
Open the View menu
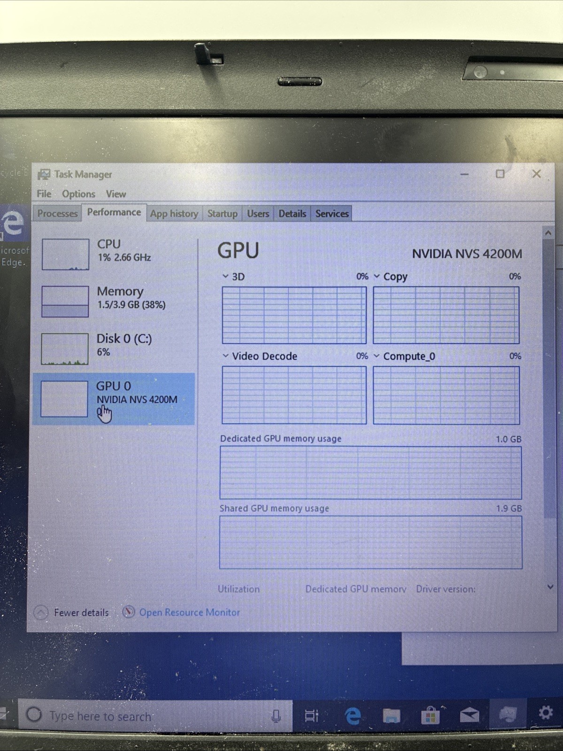(x=116, y=194)
